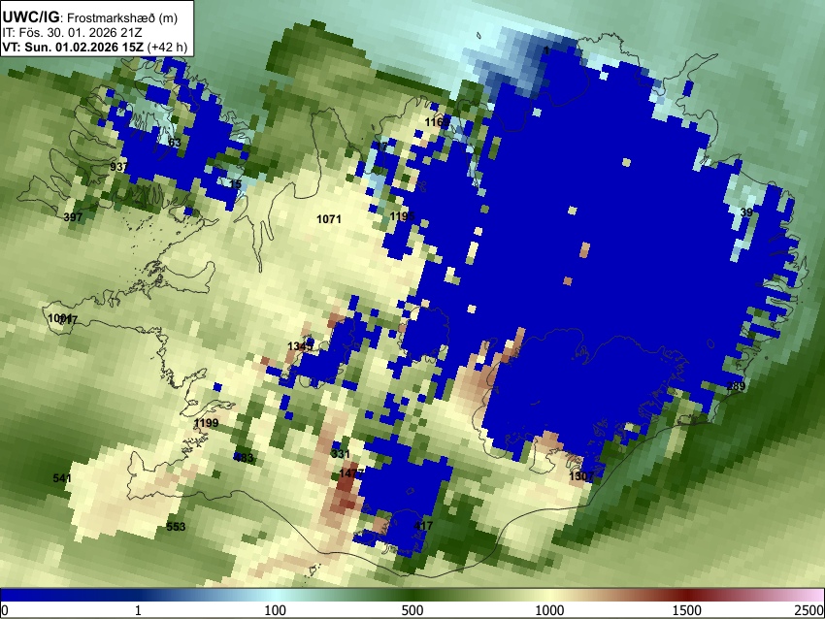This screenshot has width=825, height=619.
Task: Click the map value 553
Action: [176, 527]
